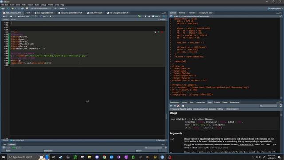This screenshot has width=284, height=160.
Task: Open the Project (None) dropdown
Action: click(275, 8)
